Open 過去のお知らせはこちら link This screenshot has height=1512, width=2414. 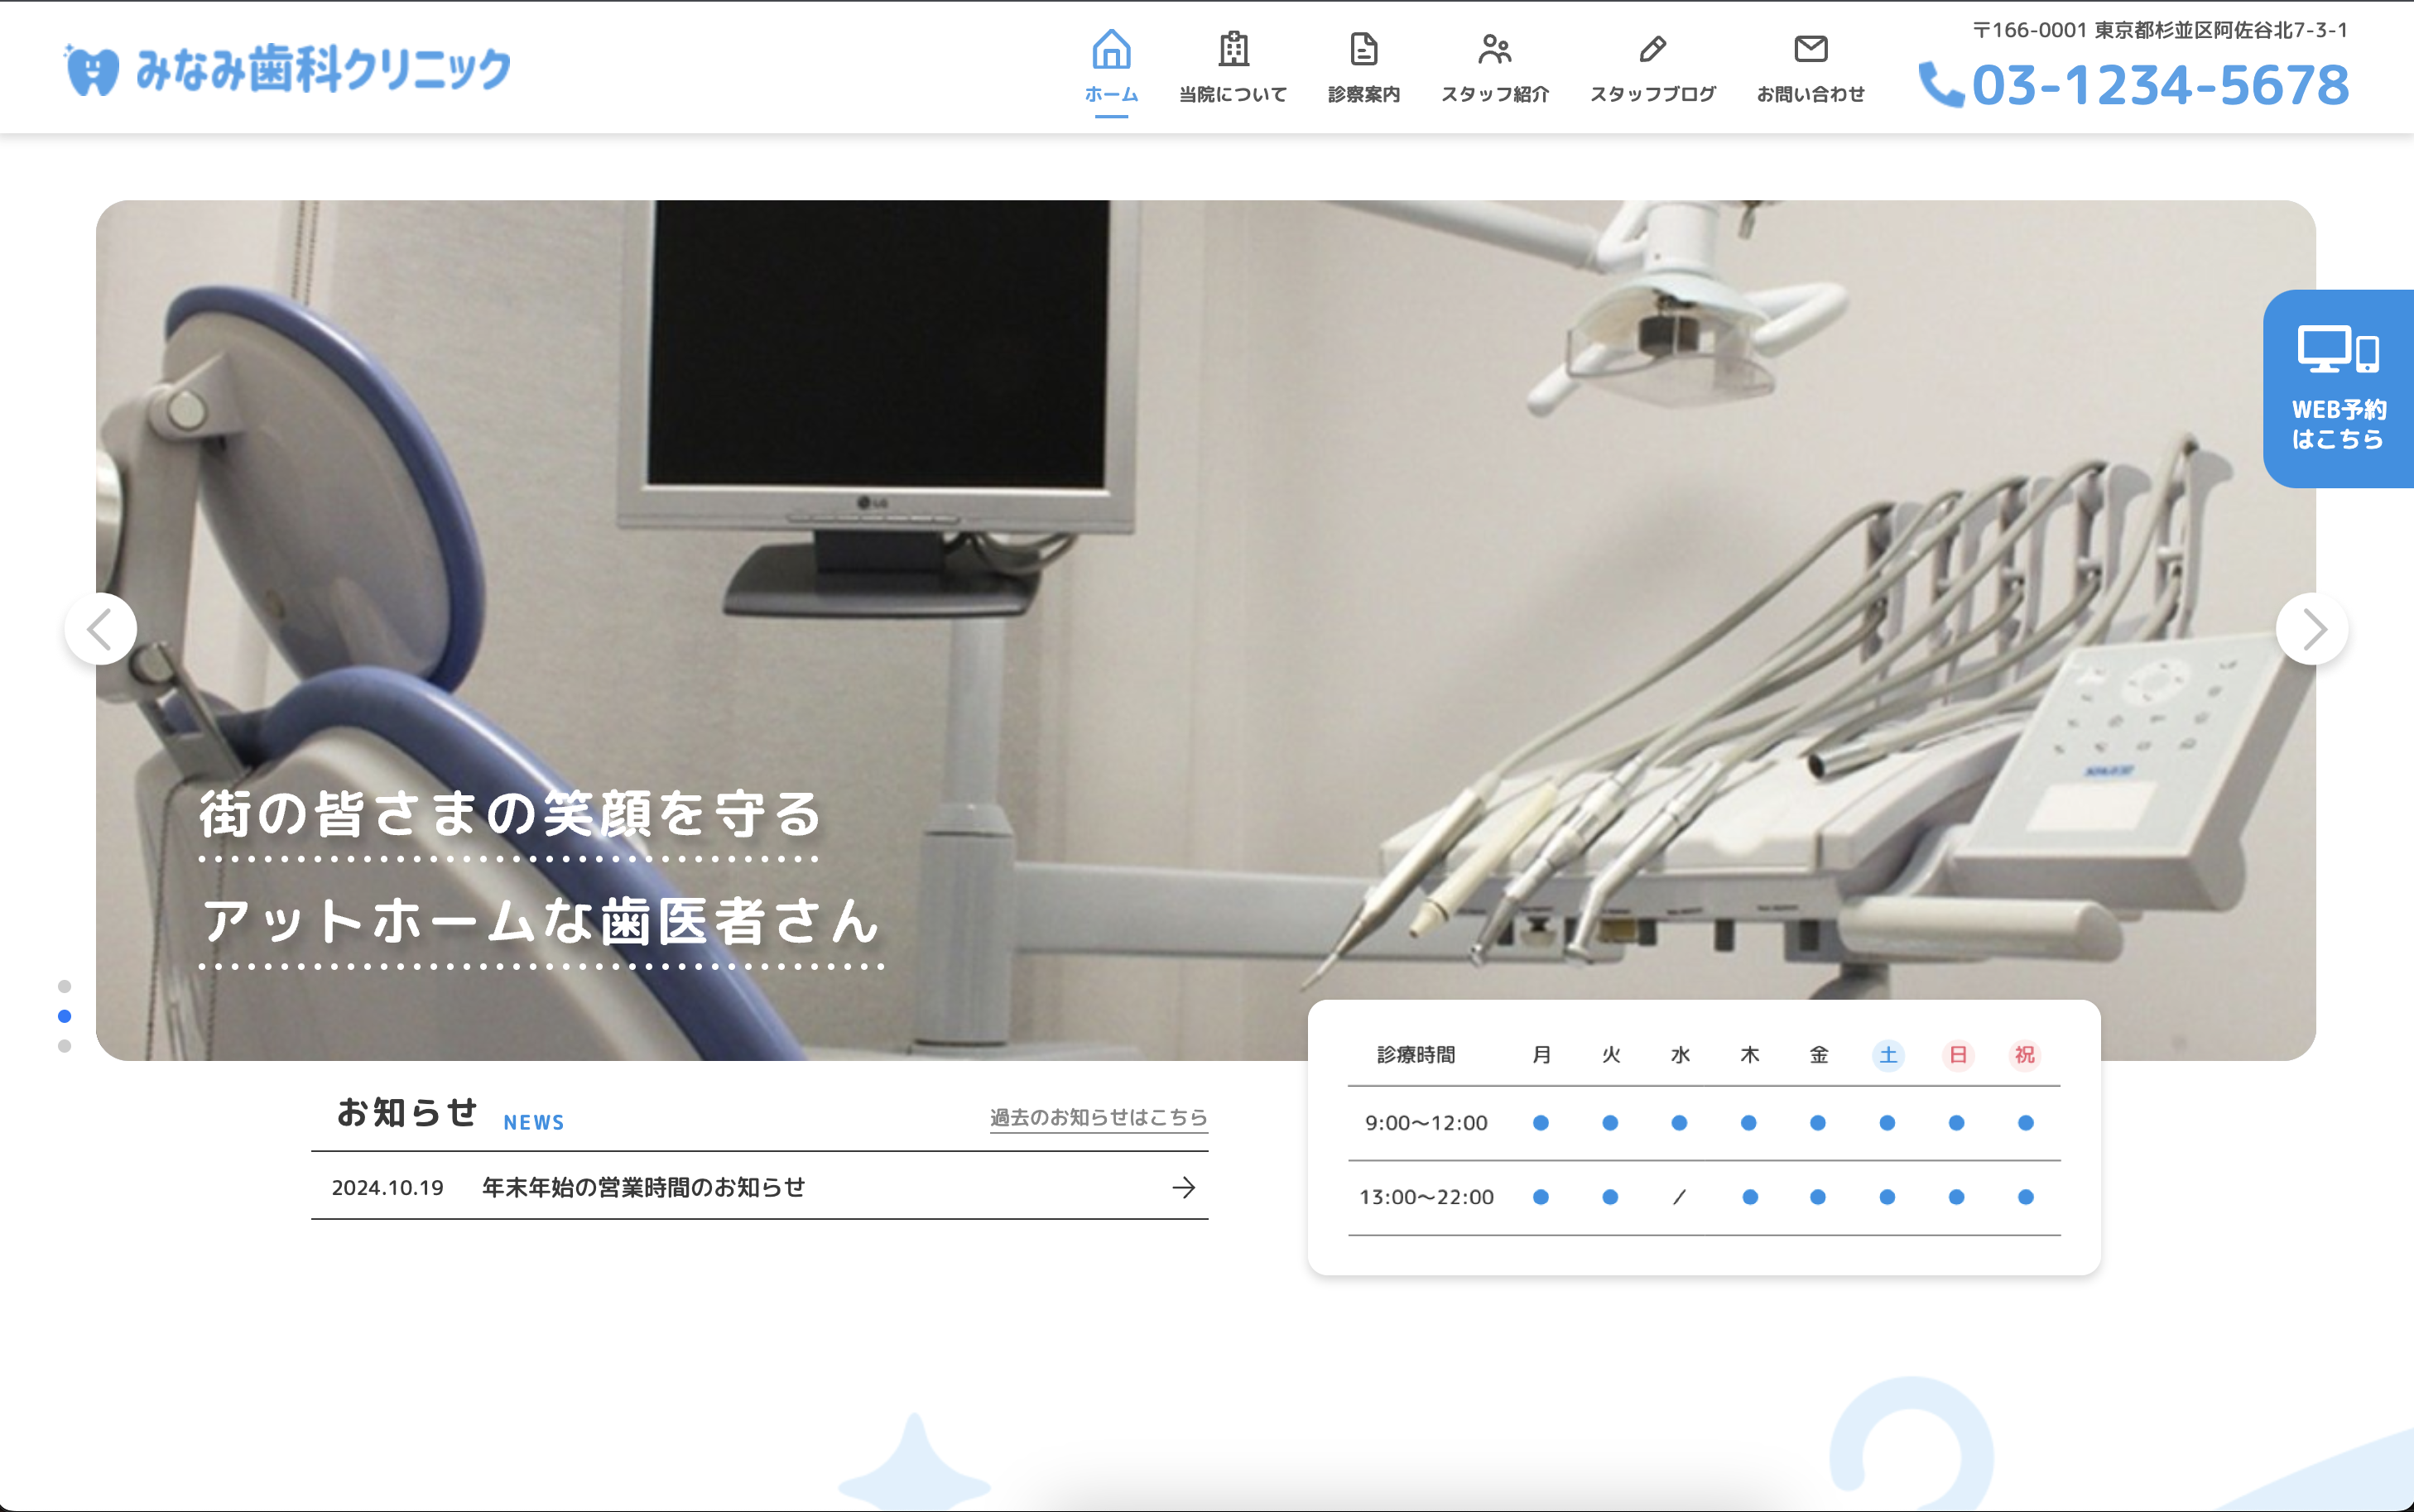pos(1099,1117)
